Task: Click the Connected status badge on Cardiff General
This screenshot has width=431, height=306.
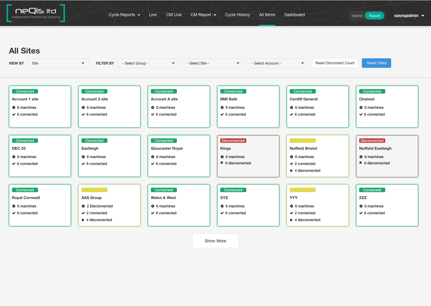Action: [303, 91]
